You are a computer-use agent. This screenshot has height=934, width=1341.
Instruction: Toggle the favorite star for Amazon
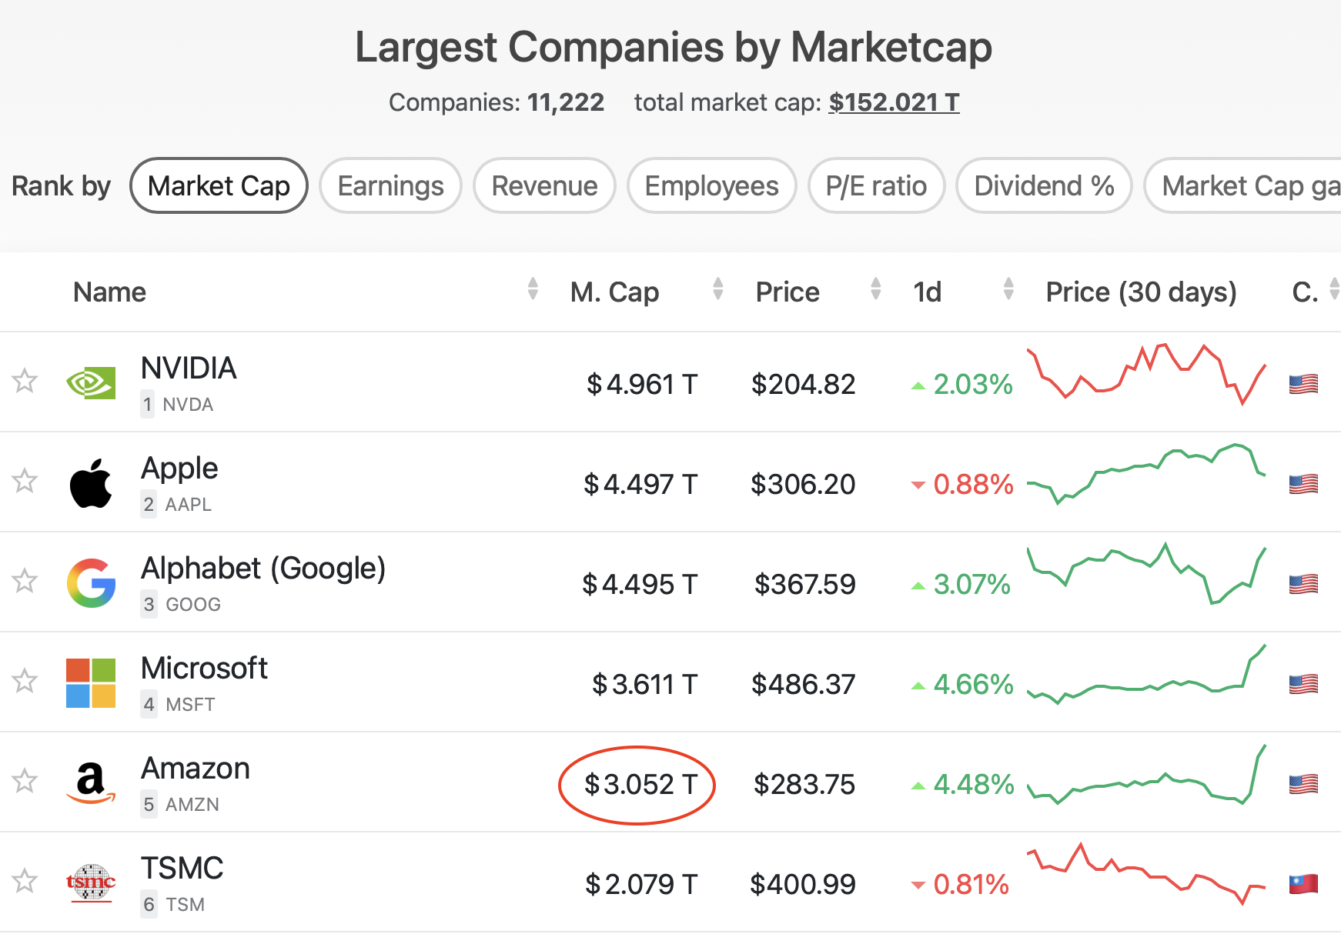25,781
